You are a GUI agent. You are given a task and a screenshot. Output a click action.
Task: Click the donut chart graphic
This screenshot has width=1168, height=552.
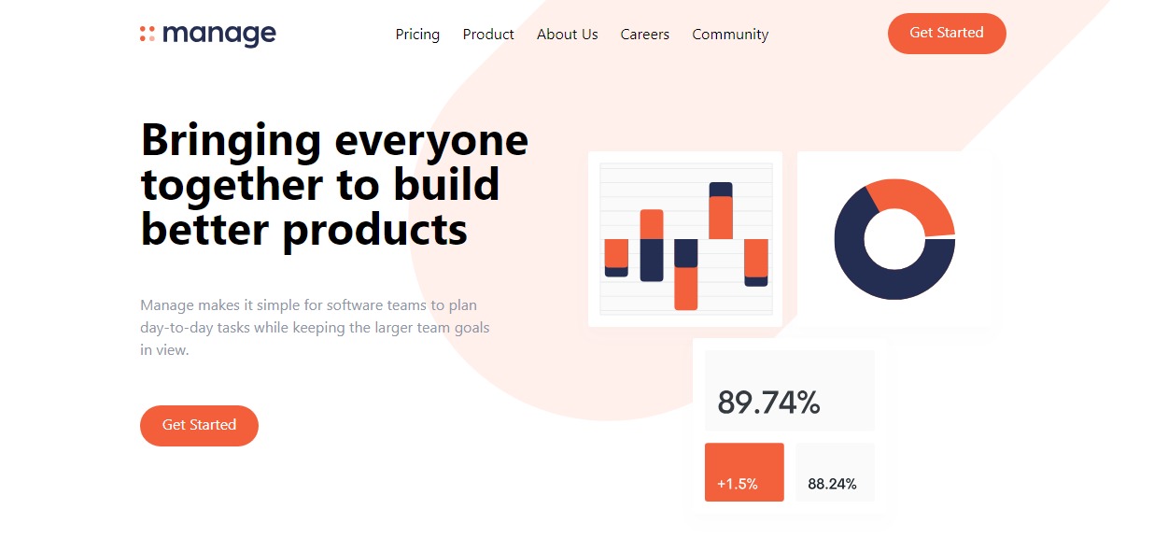point(894,239)
